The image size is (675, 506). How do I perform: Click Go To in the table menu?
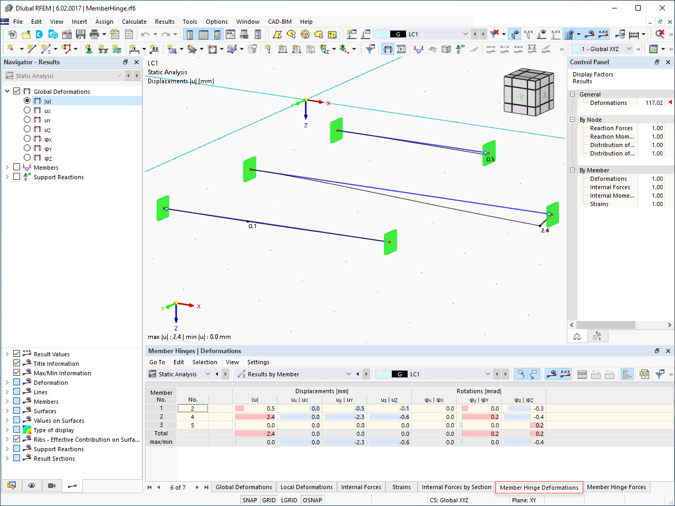coord(157,362)
